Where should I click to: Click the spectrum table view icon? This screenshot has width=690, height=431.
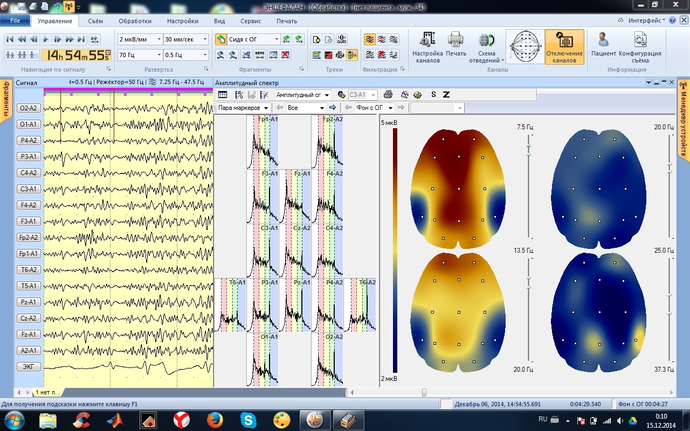pos(223,95)
